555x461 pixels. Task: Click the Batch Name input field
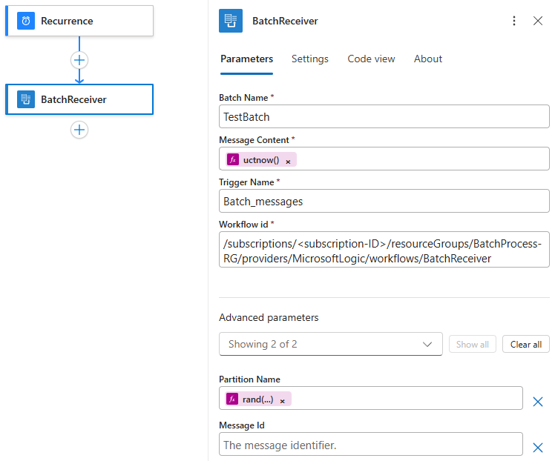point(384,116)
